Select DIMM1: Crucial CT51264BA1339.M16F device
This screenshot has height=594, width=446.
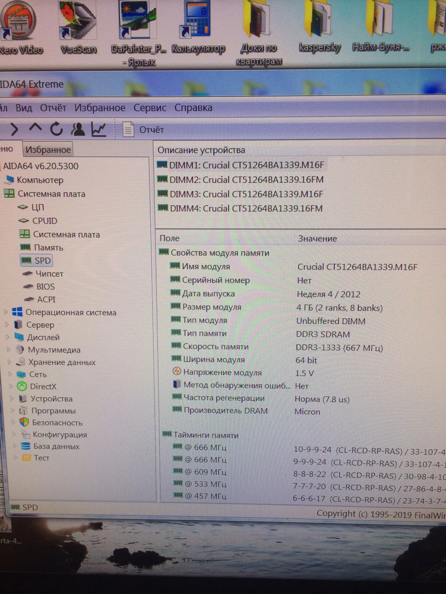pos(240,165)
